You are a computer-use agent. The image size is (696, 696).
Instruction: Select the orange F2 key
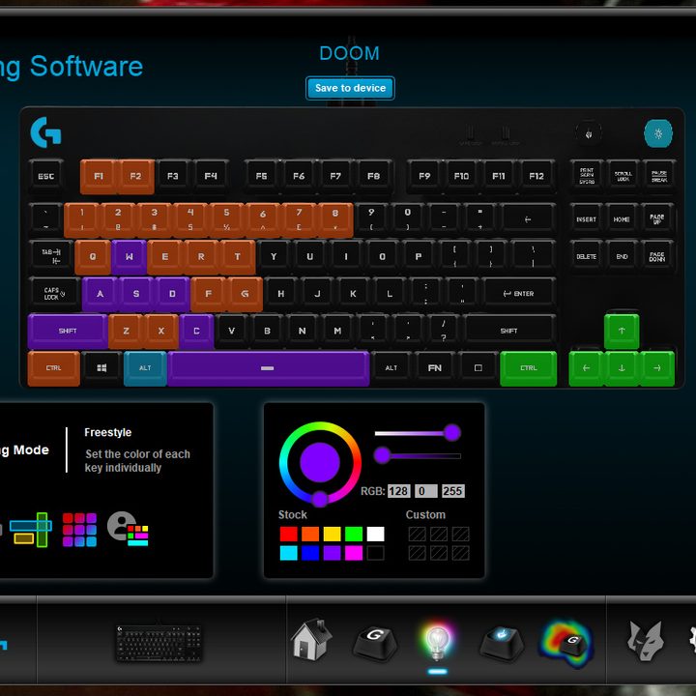(136, 176)
